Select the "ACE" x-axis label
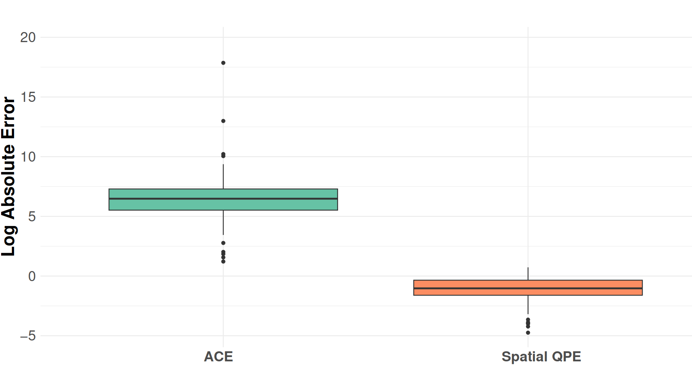 point(218,357)
